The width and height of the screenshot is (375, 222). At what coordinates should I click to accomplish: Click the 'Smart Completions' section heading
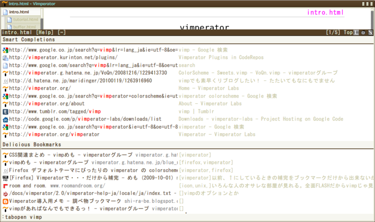[29, 40]
